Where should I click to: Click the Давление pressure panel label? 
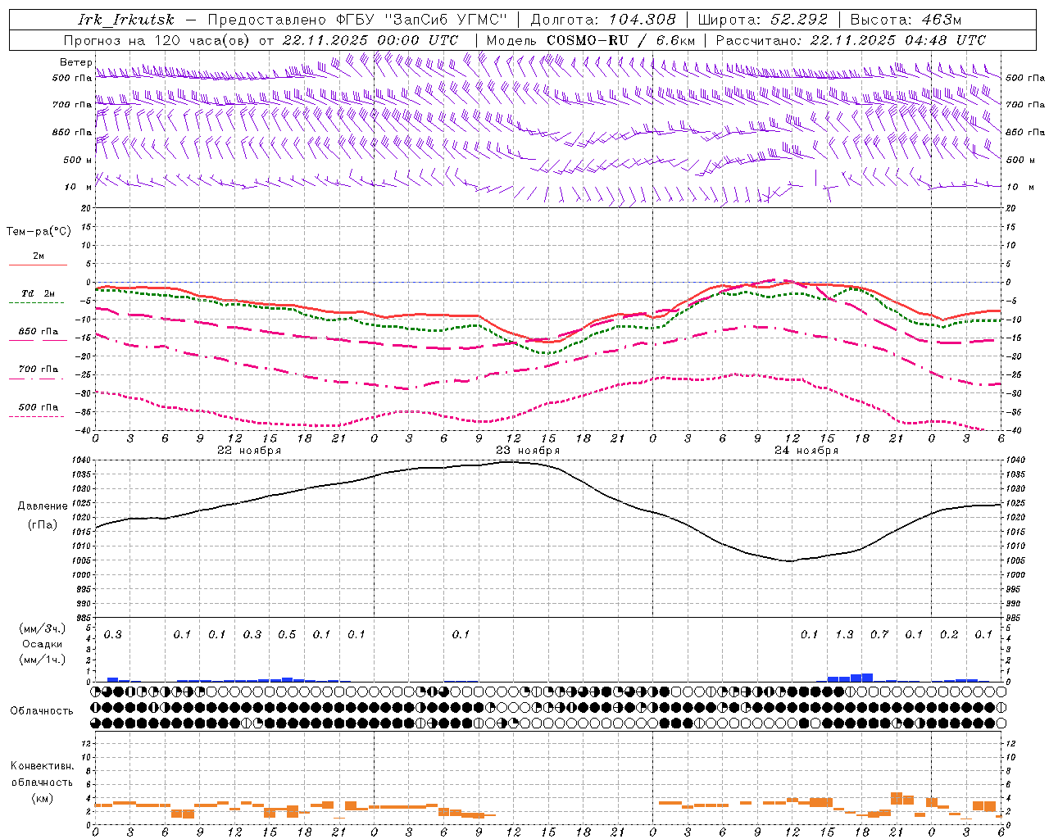(43, 506)
